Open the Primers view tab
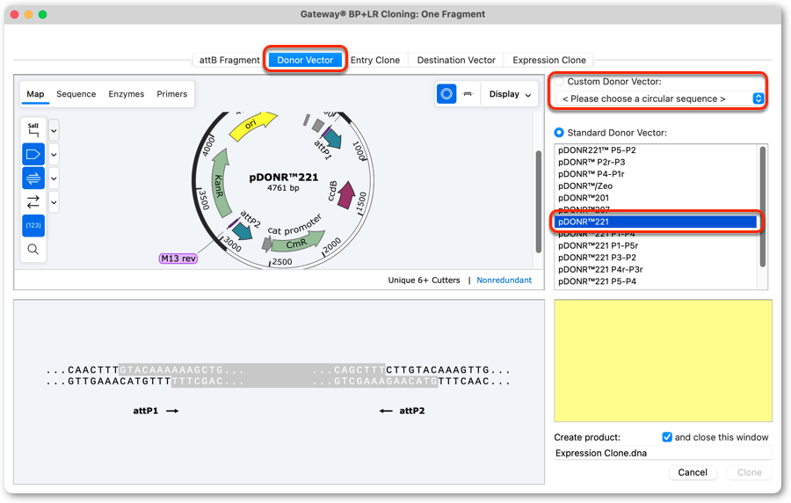The width and height of the screenshot is (791, 503). [x=171, y=94]
